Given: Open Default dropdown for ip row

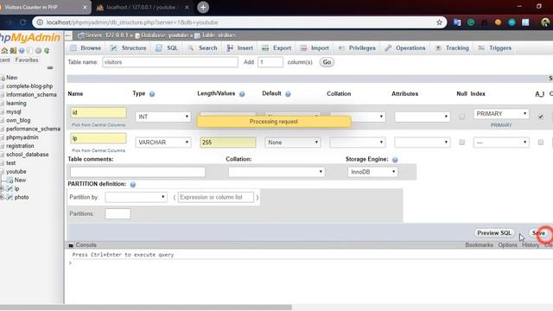Looking at the screenshot, I should point(292,143).
